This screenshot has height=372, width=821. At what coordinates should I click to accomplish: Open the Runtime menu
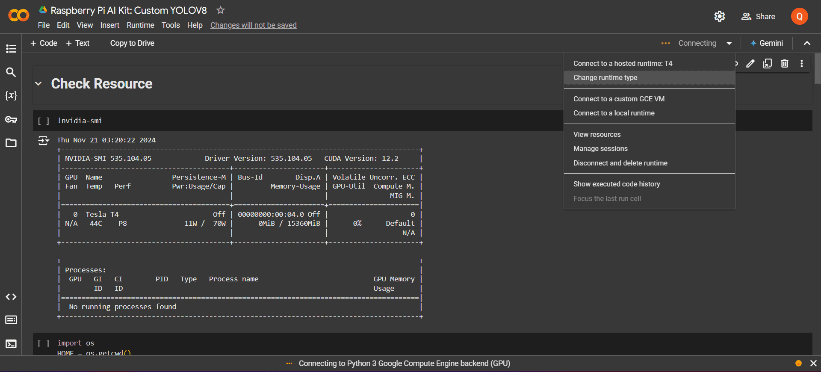pyautogui.click(x=140, y=25)
